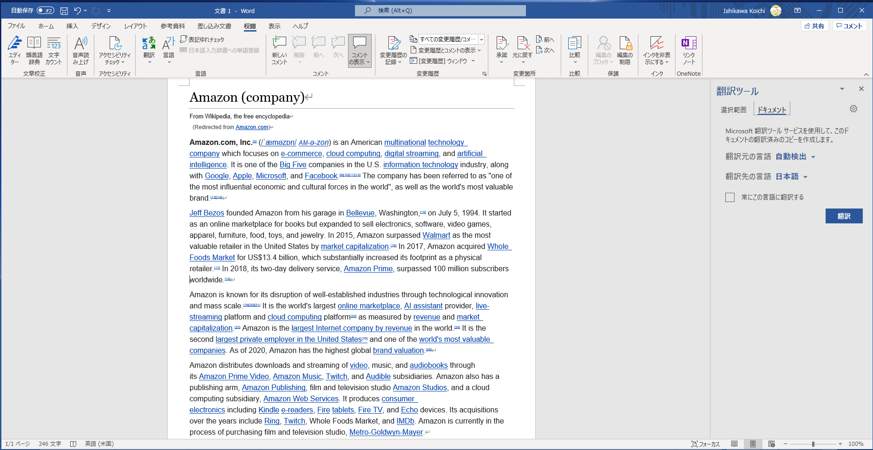Image resolution: width=873 pixels, height=450 pixels.
Task: Open Quick Access Toolbar customize arrow
Action: point(109,11)
